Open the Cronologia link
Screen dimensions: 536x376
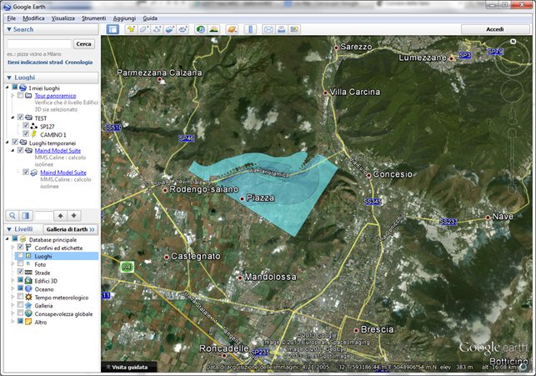click(78, 63)
